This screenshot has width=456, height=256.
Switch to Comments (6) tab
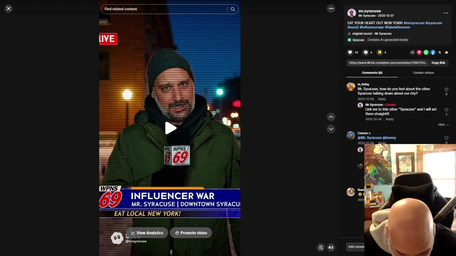(372, 73)
